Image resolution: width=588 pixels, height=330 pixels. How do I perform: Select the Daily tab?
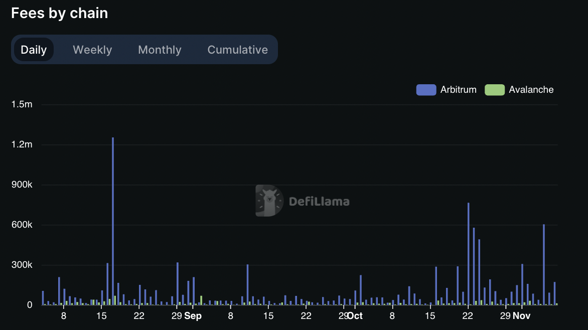[34, 50]
